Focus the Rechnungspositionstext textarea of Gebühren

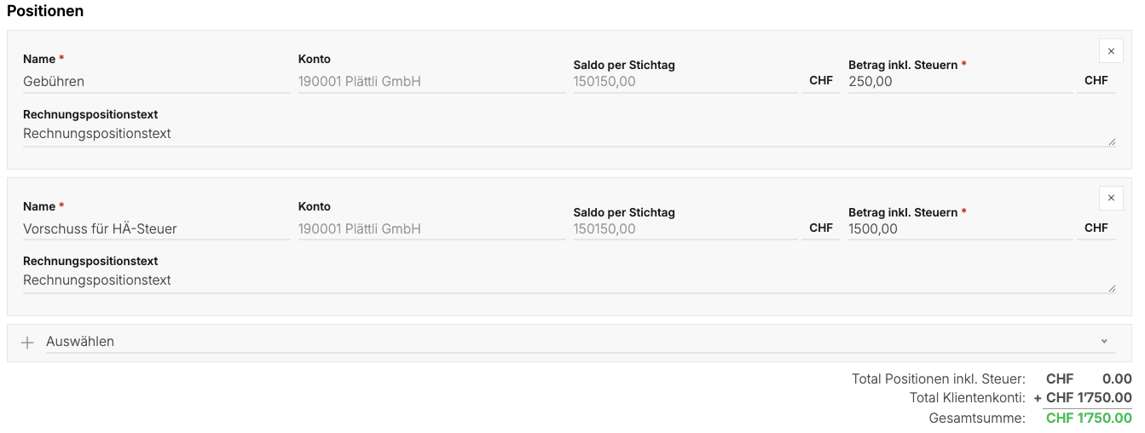[x=570, y=135]
